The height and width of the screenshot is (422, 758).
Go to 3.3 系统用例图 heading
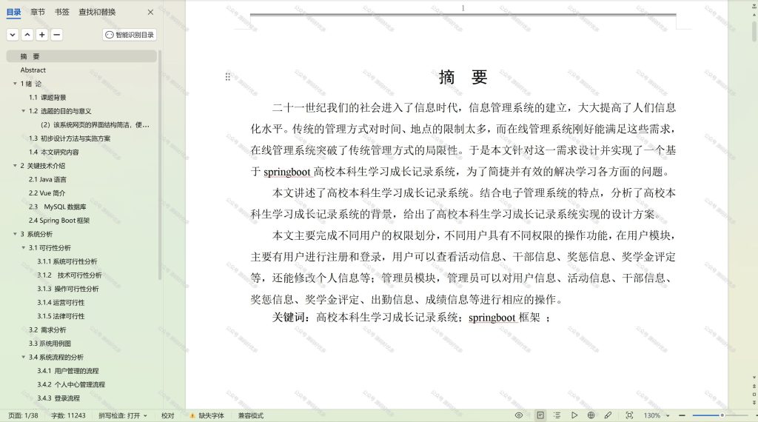[x=50, y=344]
